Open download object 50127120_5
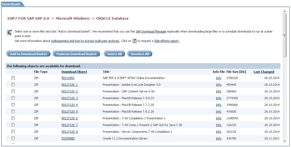The width and height of the screenshot is (291, 147). (x=70, y=112)
